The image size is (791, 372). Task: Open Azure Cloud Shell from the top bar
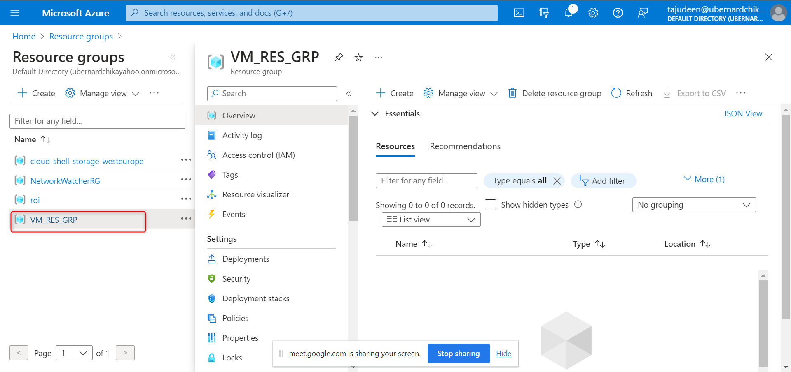519,13
